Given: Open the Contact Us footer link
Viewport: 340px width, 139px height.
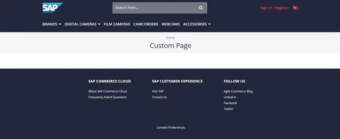Looking at the screenshot, I should click(159, 97).
